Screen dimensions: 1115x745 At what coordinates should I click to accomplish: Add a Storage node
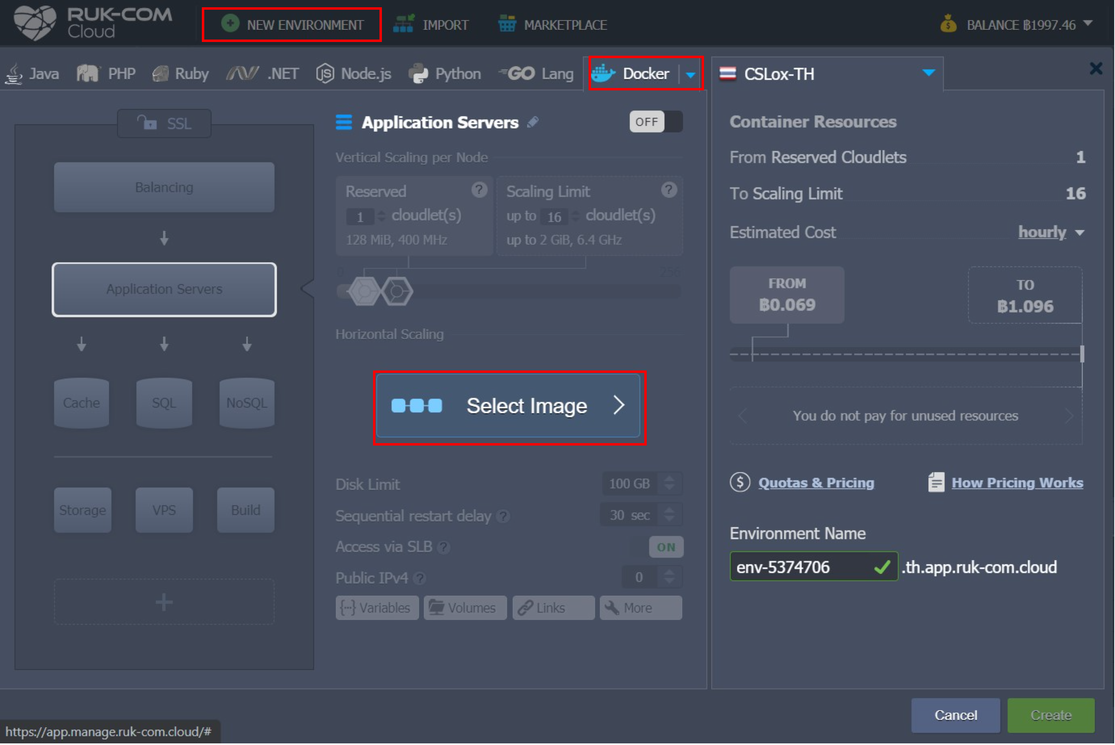(x=83, y=510)
